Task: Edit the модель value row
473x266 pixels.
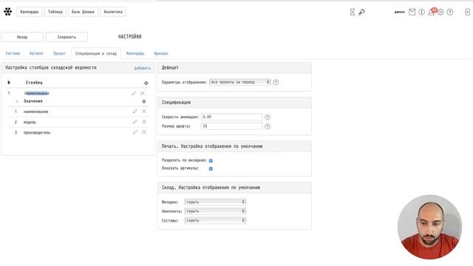Action: [135, 121]
